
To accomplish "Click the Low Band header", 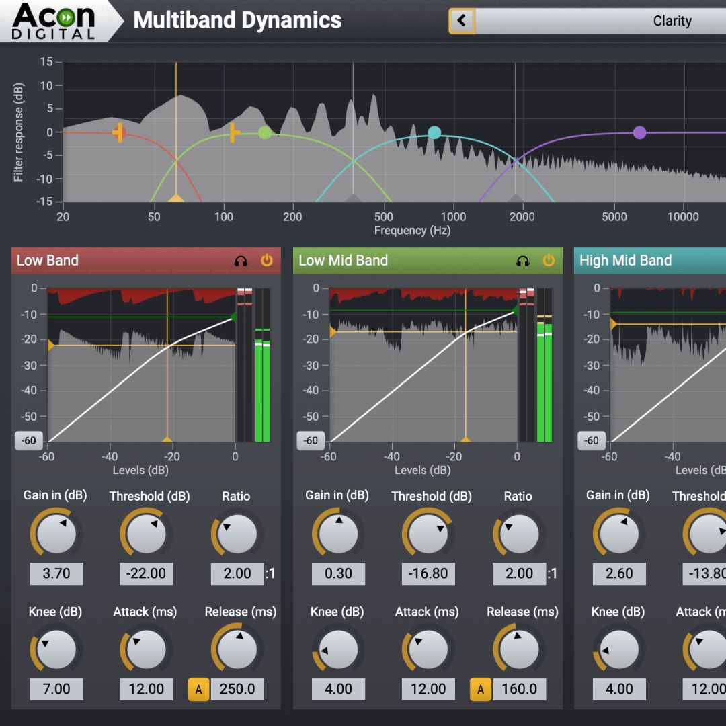I will [146, 261].
